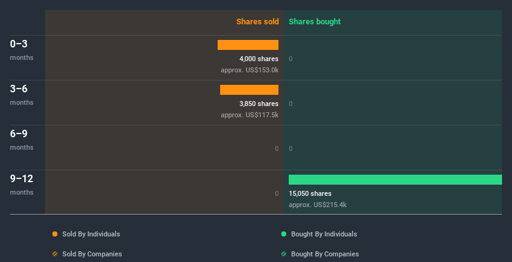Click the zero sold value in 6–9 months row

pos(277,148)
